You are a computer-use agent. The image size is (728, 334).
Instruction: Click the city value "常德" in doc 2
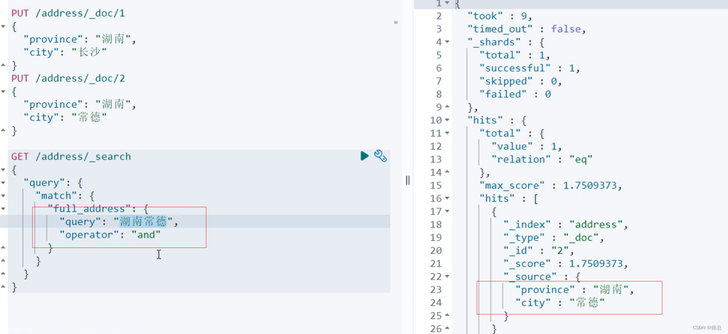pyautogui.click(x=89, y=117)
